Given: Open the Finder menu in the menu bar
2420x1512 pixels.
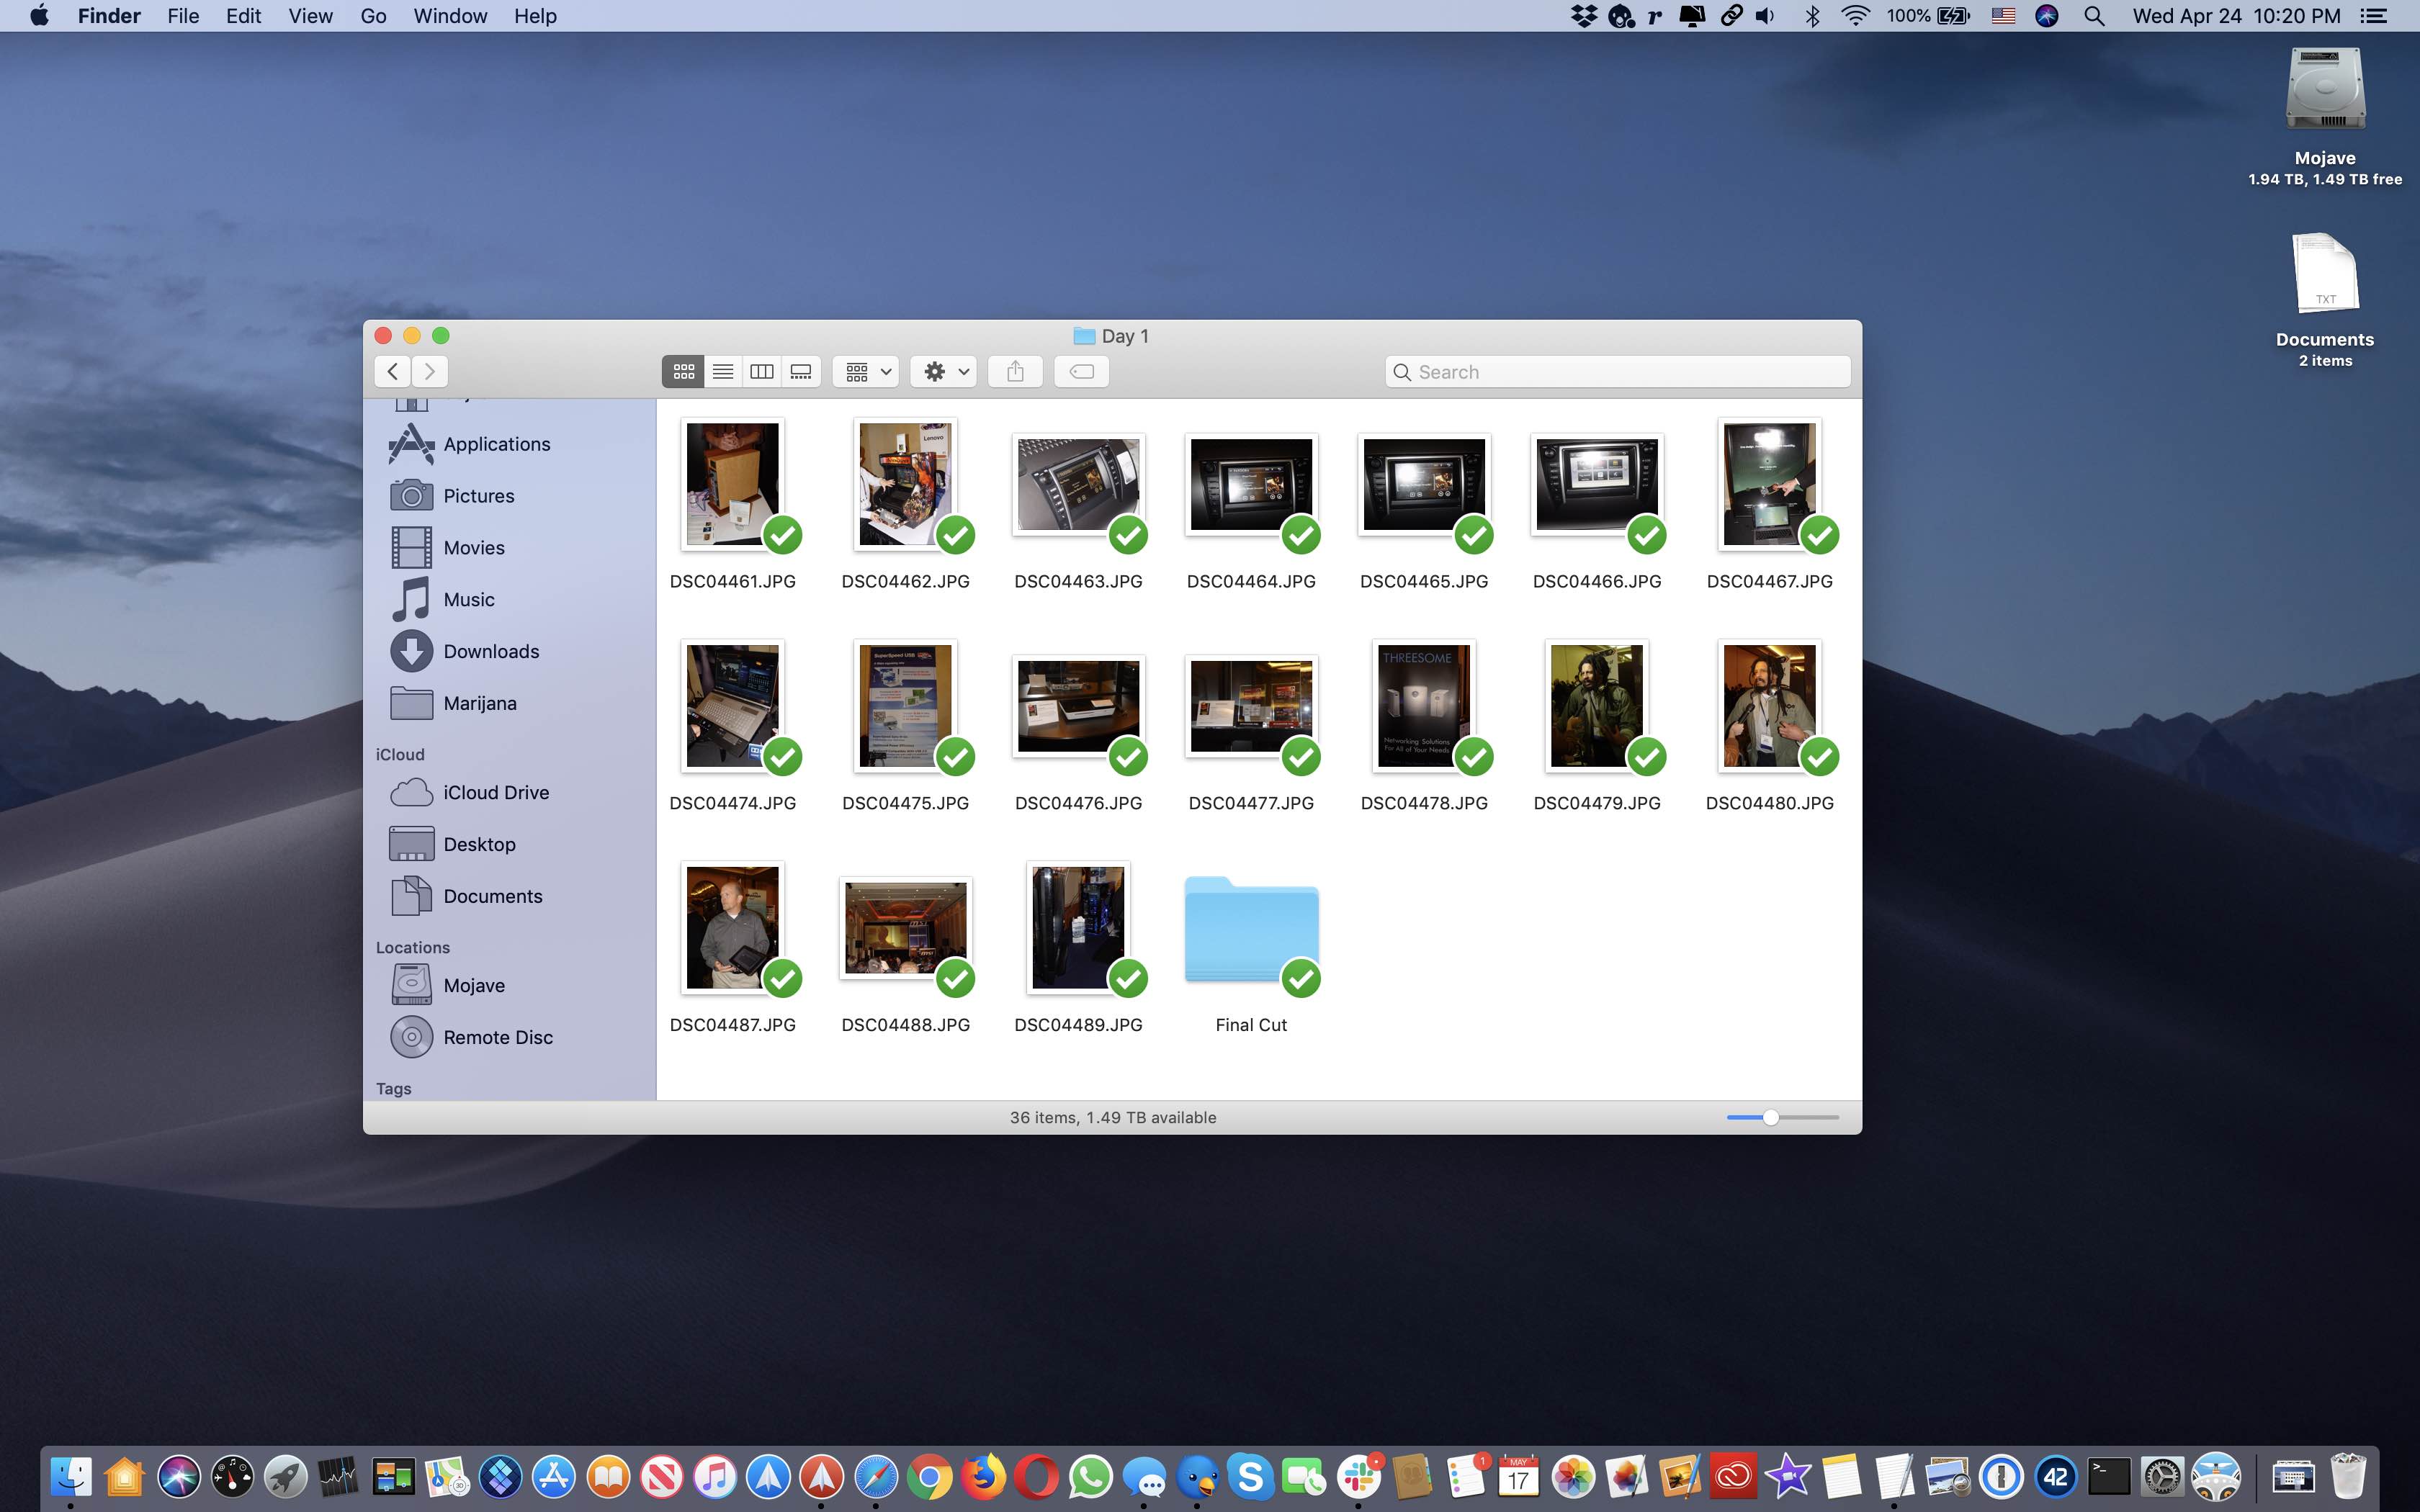Looking at the screenshot, I should point(109,16).
